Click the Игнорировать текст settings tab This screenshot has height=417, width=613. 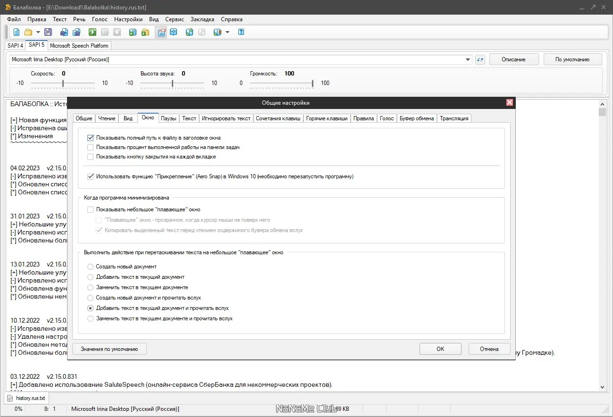[226, 118]
